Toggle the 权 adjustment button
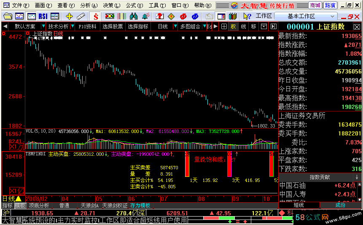 pos(234,27)
